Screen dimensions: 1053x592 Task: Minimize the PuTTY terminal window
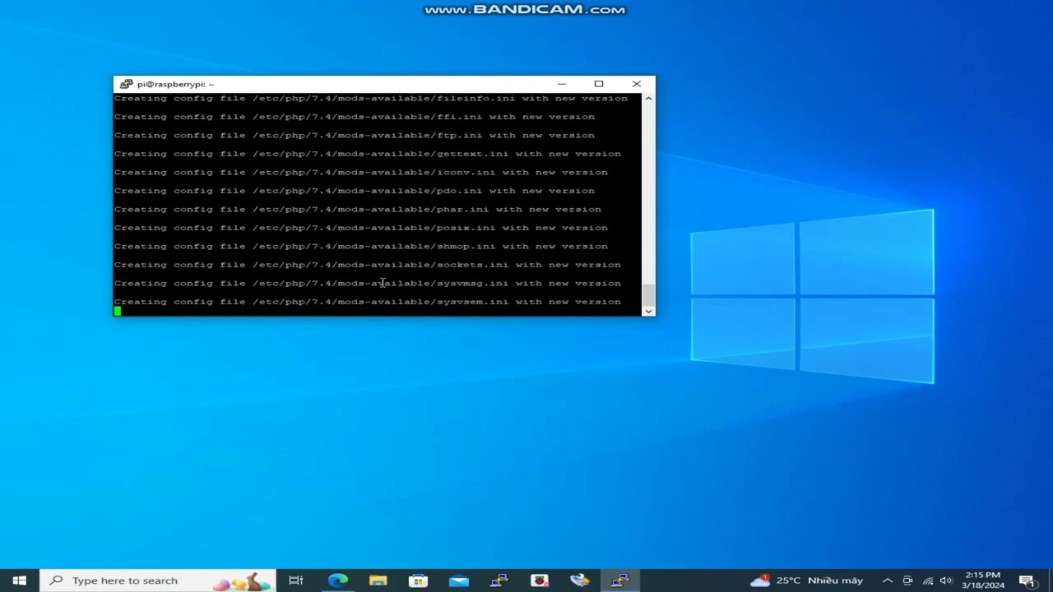click(562, 84)
